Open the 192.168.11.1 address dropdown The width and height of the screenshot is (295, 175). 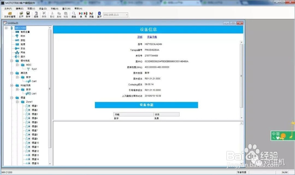127,15
